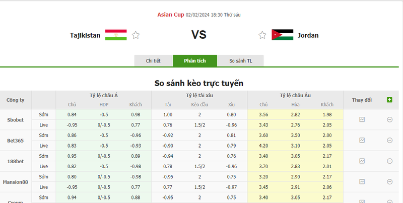Click the Công ty column header

tap(16, 100)
